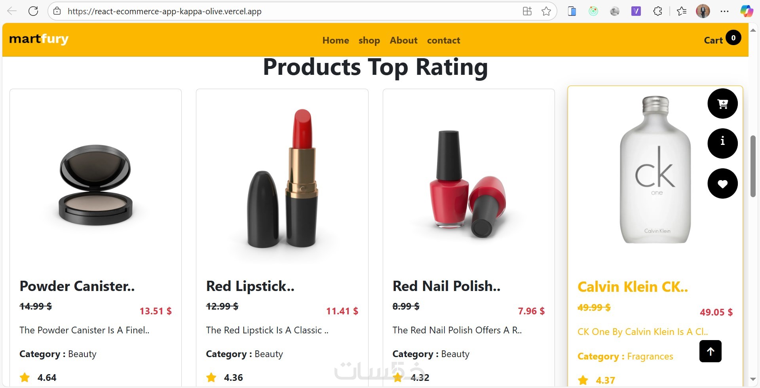Open the favorites list icon
This screenshot has height=388, width=760.
(681, 11)
